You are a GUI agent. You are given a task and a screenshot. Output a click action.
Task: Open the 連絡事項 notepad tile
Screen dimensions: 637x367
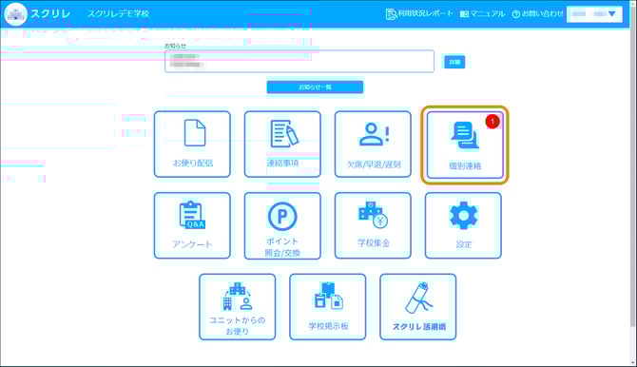pos(282,145)
